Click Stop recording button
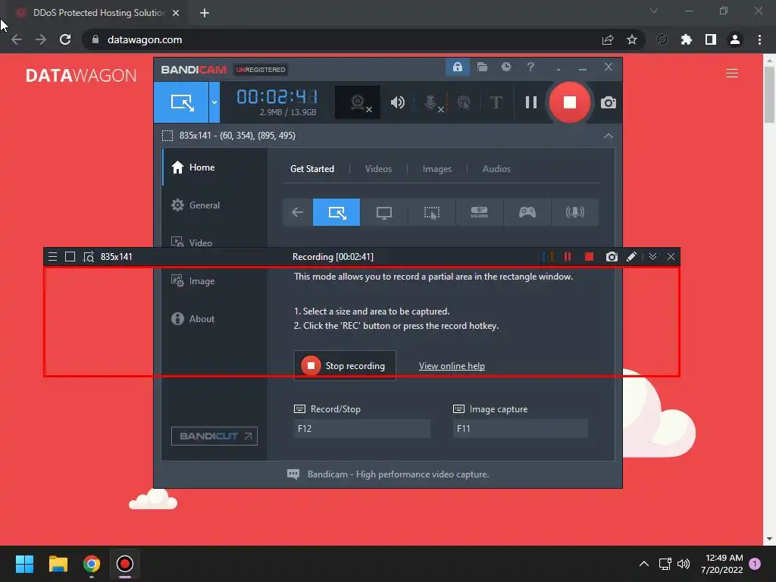 click(x=345, y=366)
